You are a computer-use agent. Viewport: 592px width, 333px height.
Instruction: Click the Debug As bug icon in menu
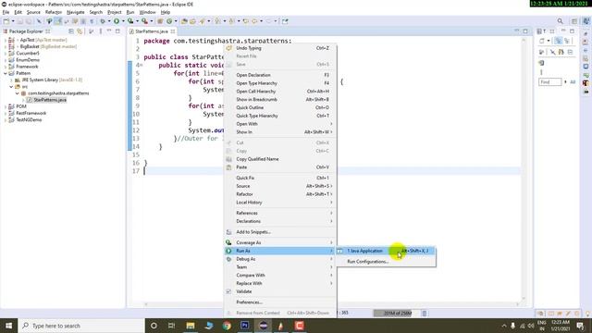(x=228, y=259)
